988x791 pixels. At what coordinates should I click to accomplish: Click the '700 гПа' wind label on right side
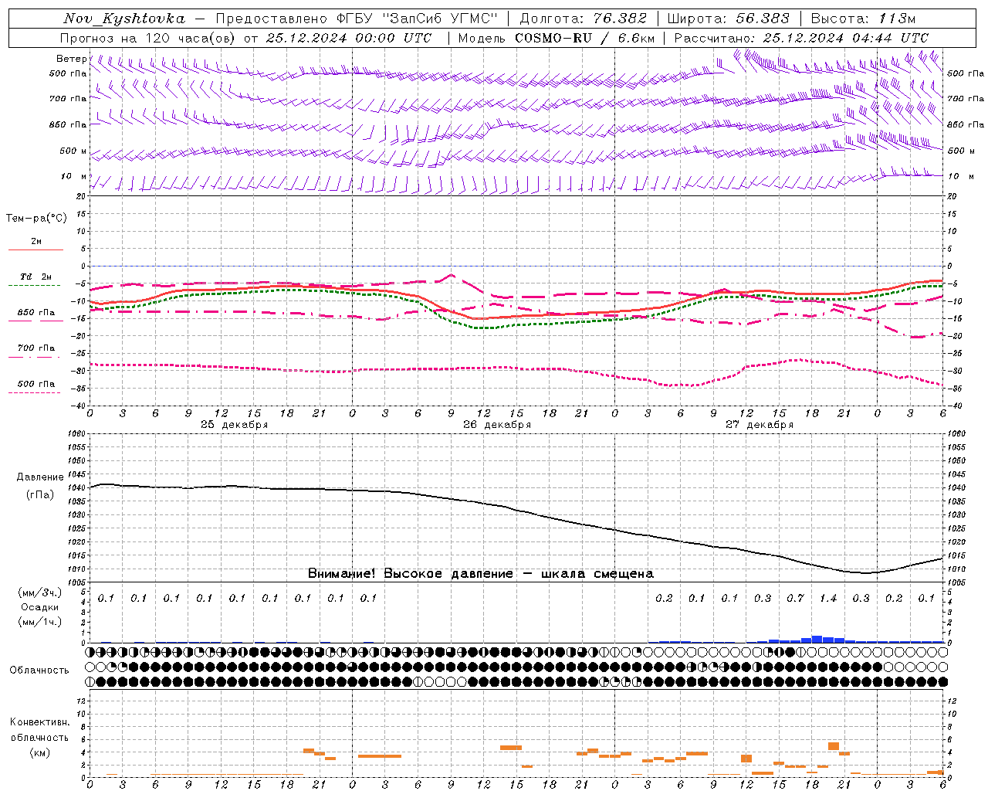[966, 99]
